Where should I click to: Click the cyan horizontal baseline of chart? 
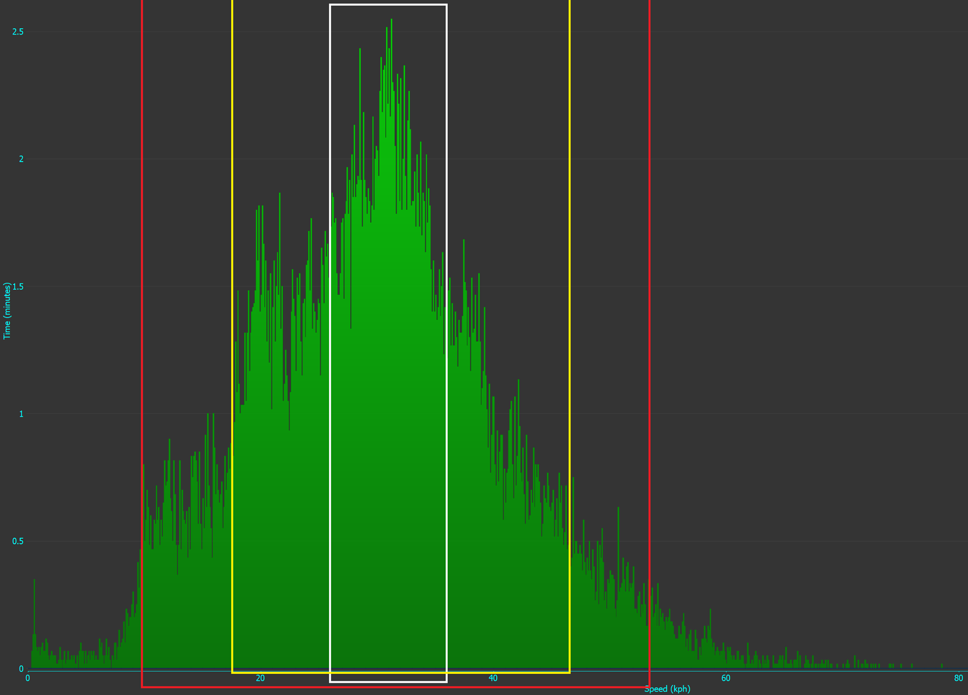(804, 671)
